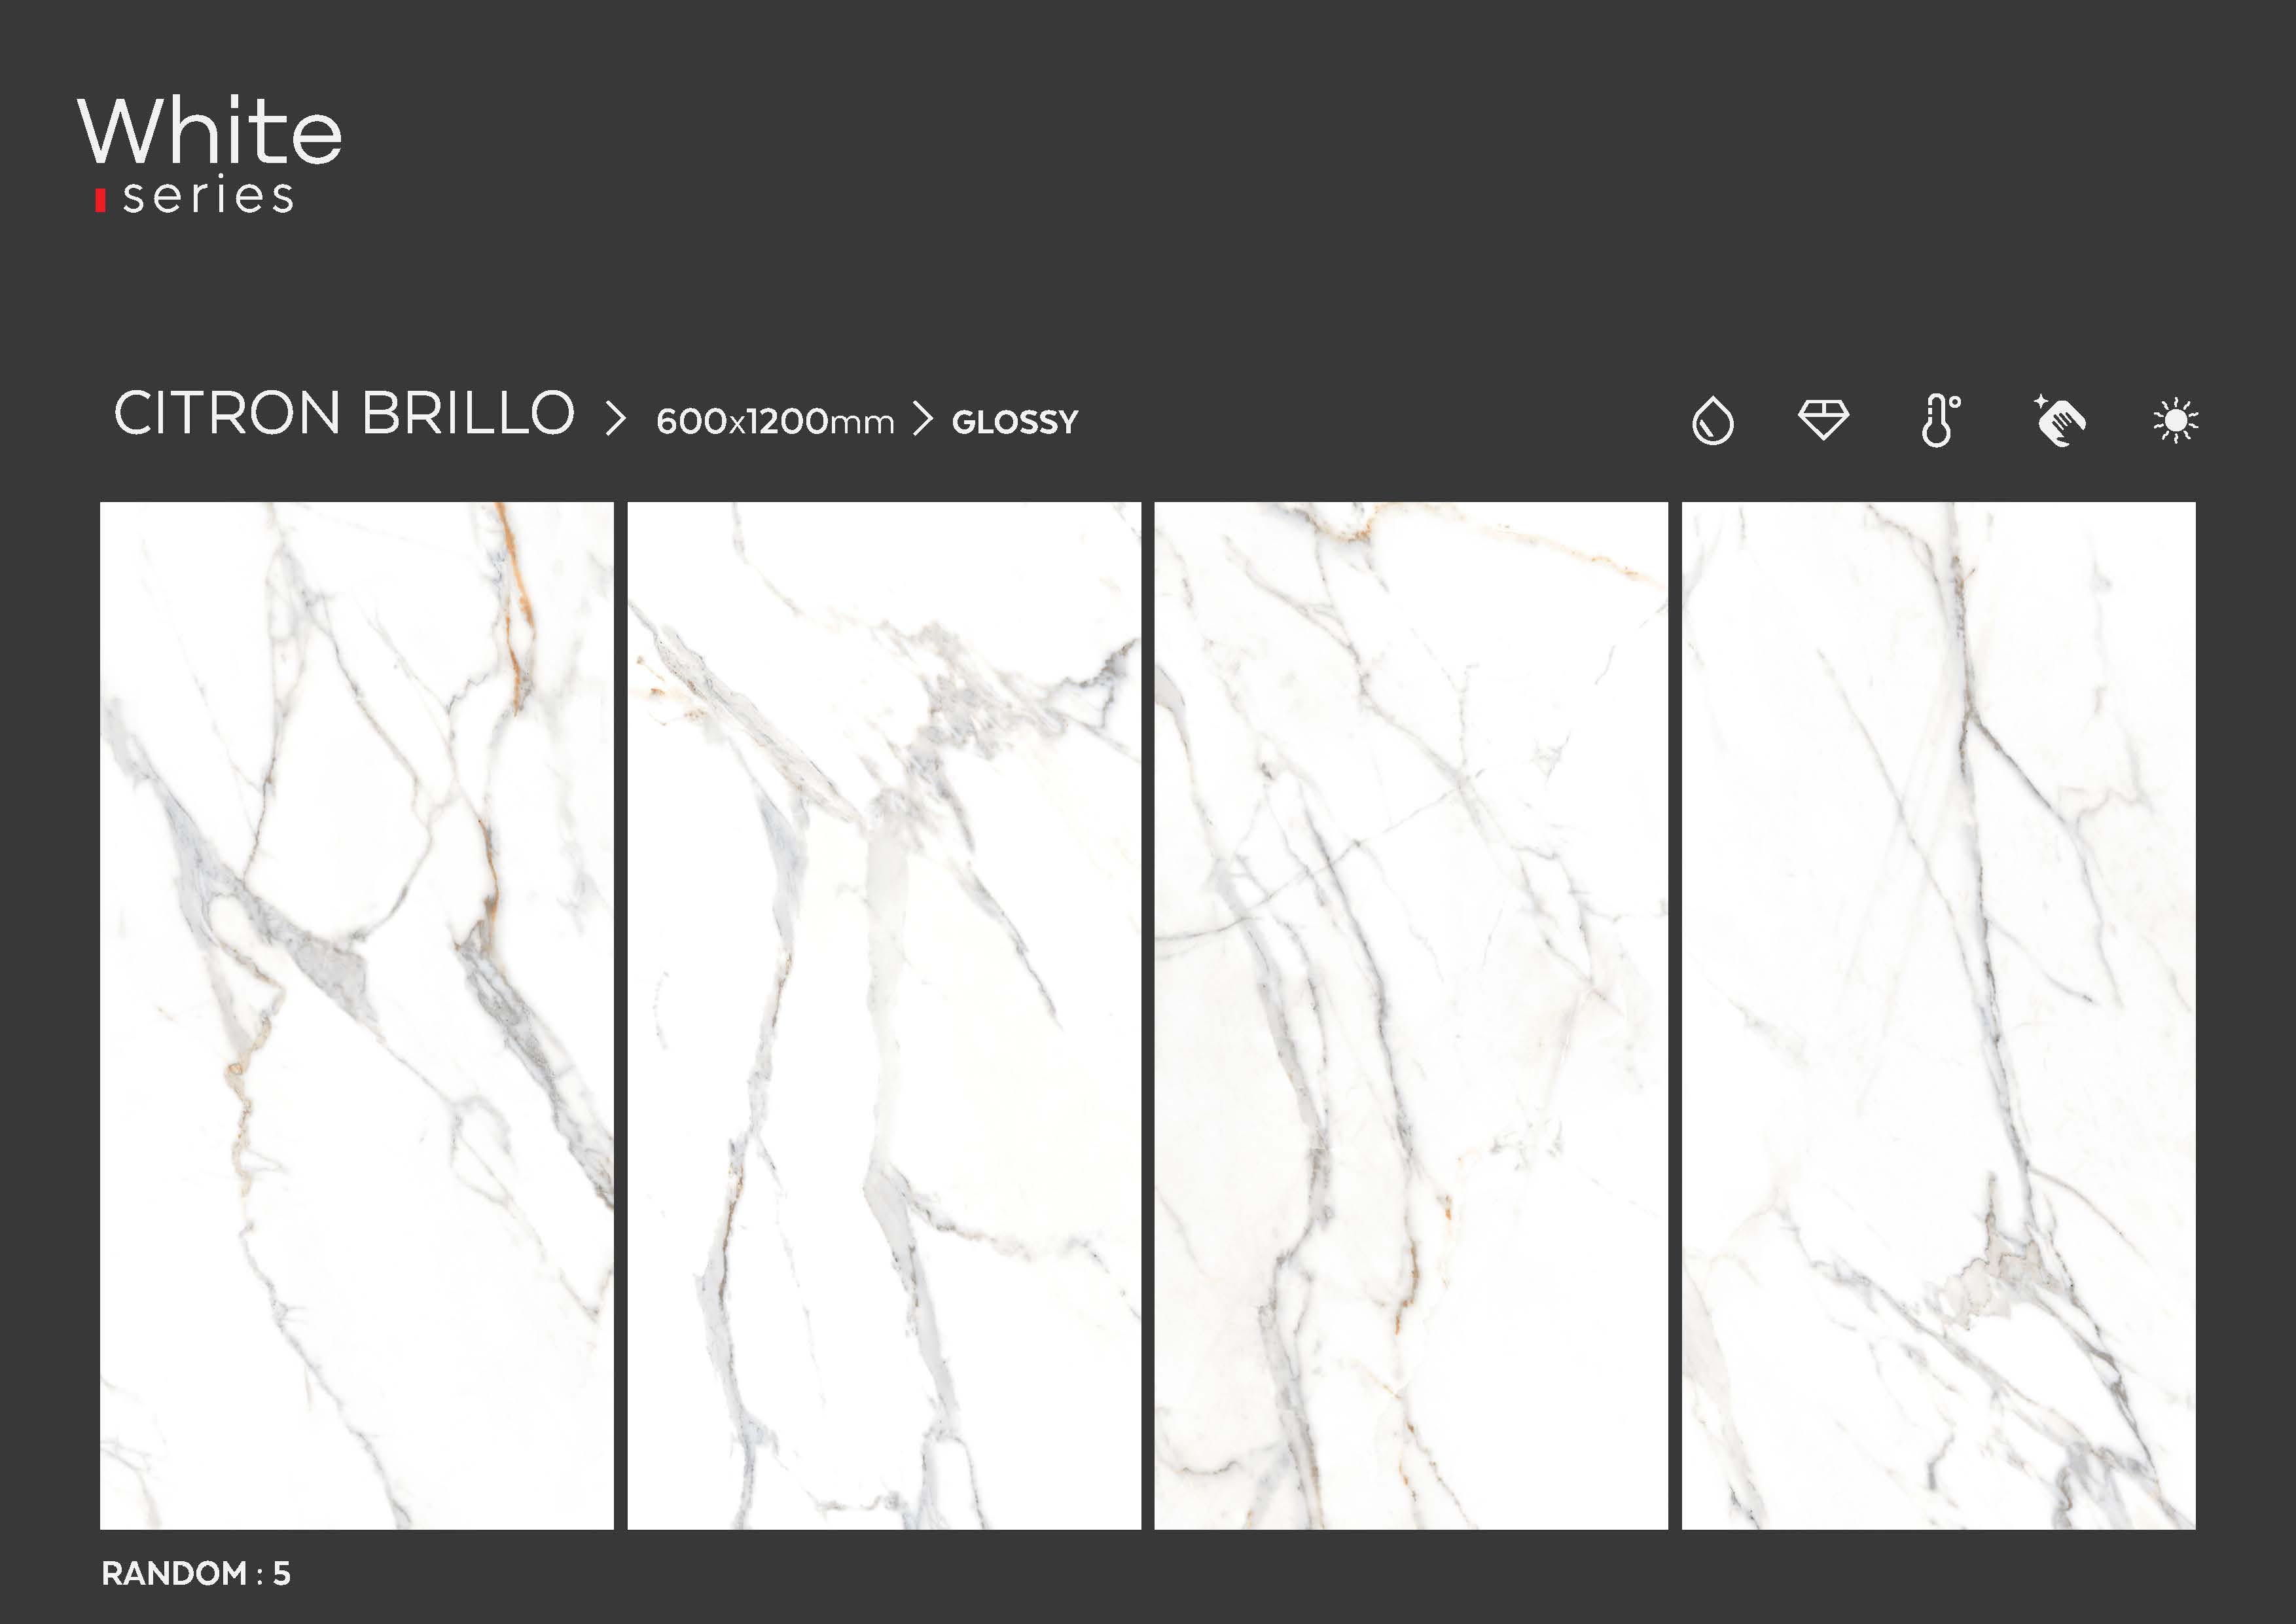Screen dimensions: 2296x1624
Task: Select the first marble tile with orange vein
Action: pyautogui.click(x=357, y=1015)
